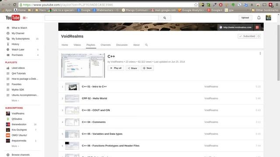Screen dimensions: 280x157
Task: Open QtStudios subscription
Action: pos(17,119)
